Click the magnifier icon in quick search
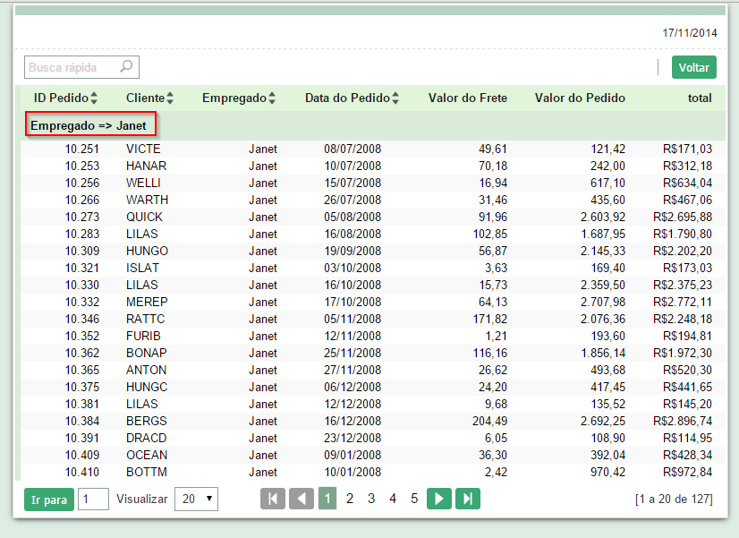Screen dimensions: 739x538 [126, 67]
